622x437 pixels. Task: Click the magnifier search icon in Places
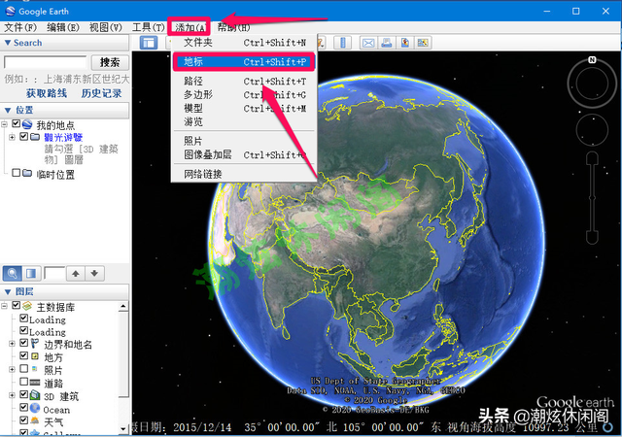(13, 273)
